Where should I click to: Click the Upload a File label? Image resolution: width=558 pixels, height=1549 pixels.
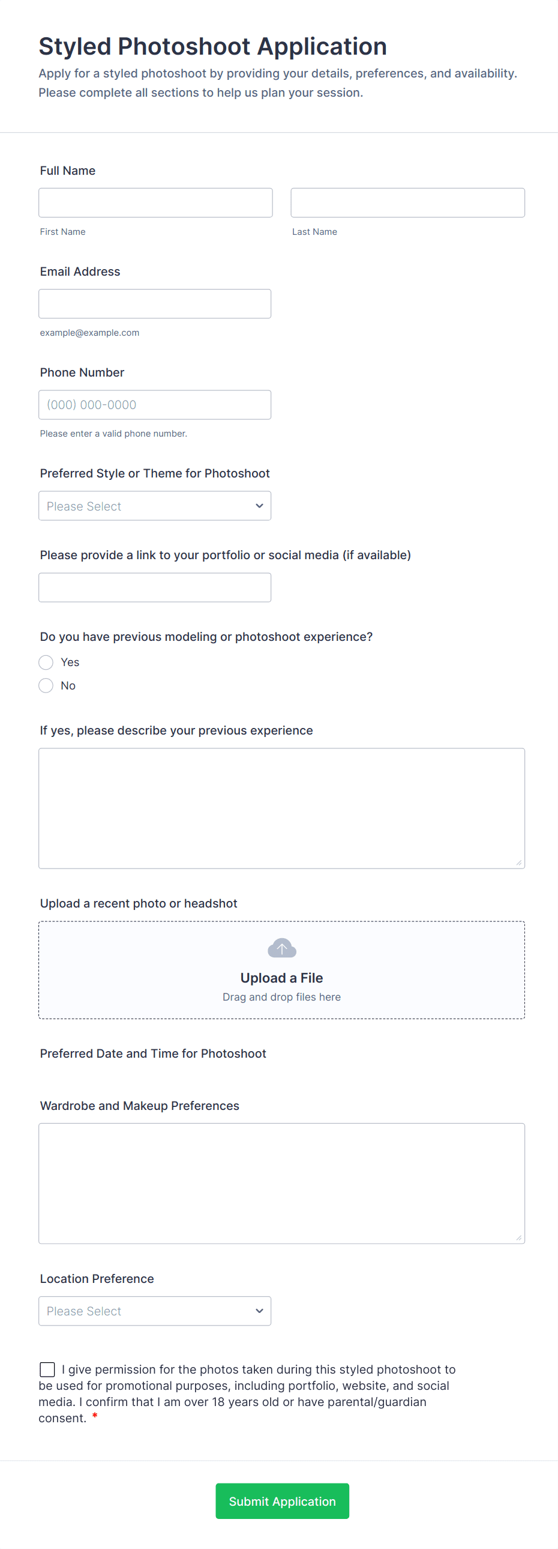281,978
